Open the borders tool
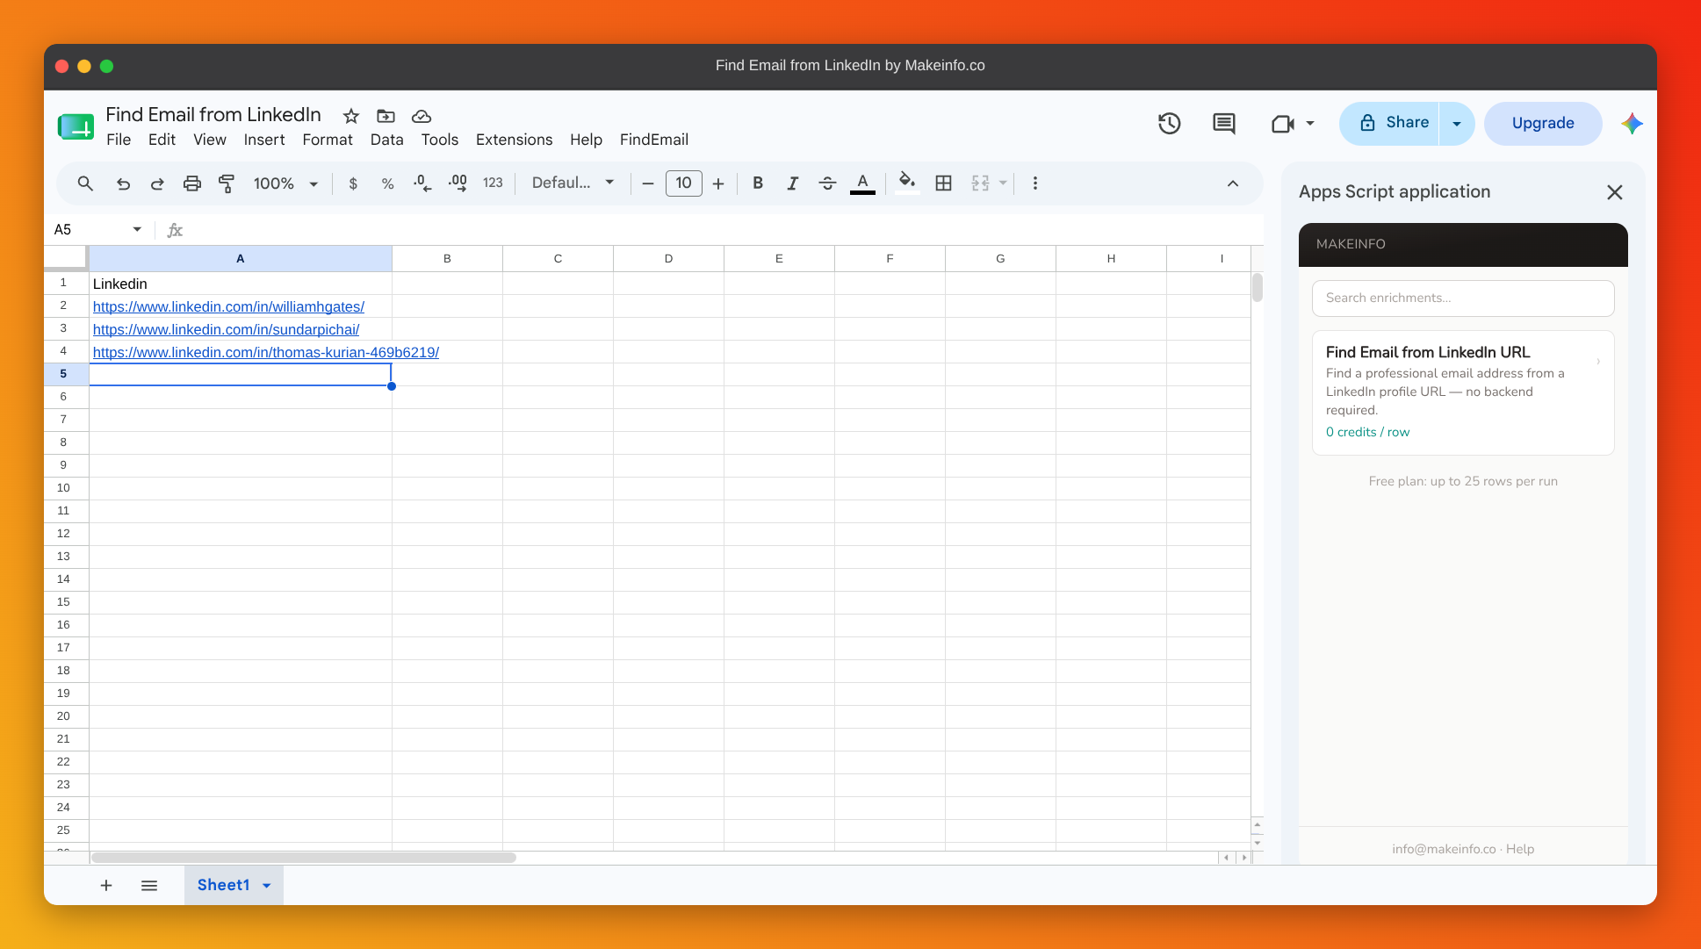This screenshot has width=1701, height=949. pyautogui.click(x=943, y=183)
